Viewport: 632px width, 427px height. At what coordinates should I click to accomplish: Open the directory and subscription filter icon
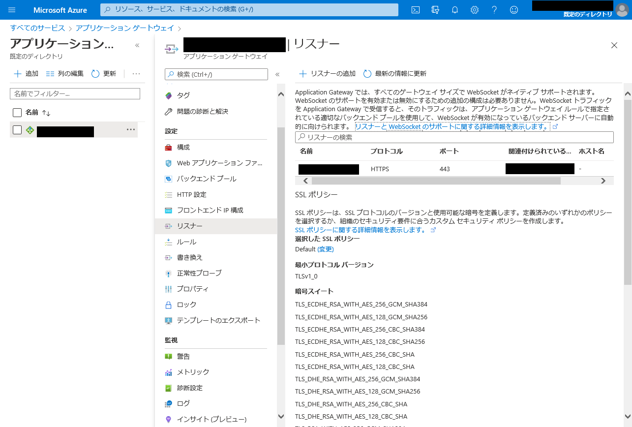pos(435,10)
